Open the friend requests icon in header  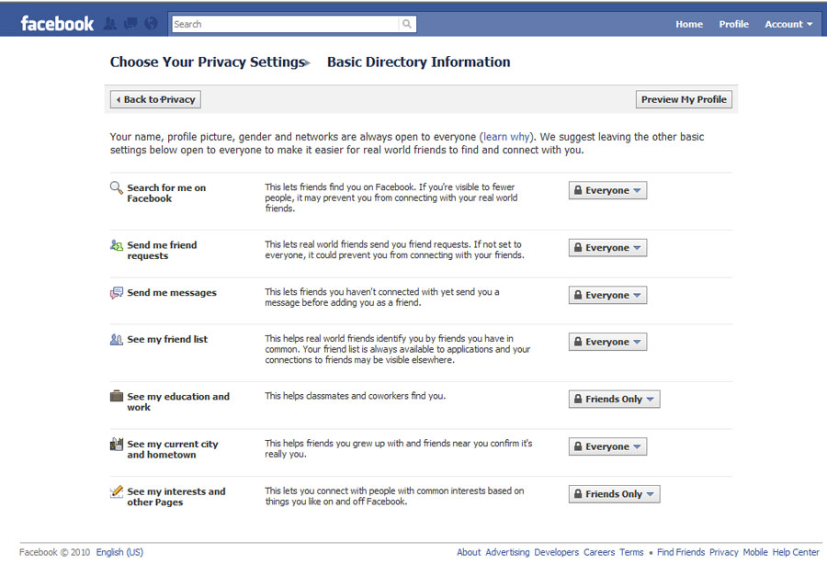[x=109, y=24]
